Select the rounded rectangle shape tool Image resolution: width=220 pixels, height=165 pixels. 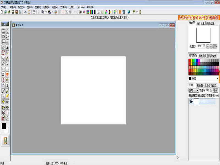click(7, 69)
